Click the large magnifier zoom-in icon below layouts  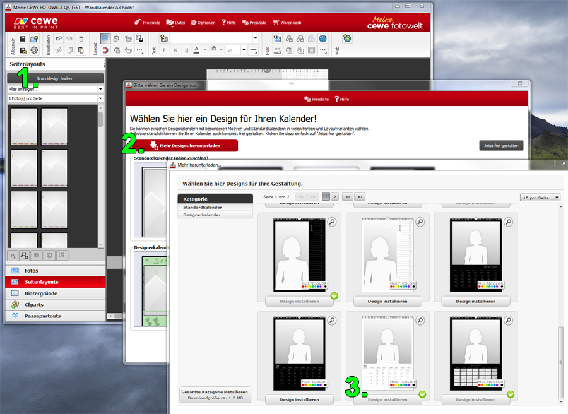24,255
